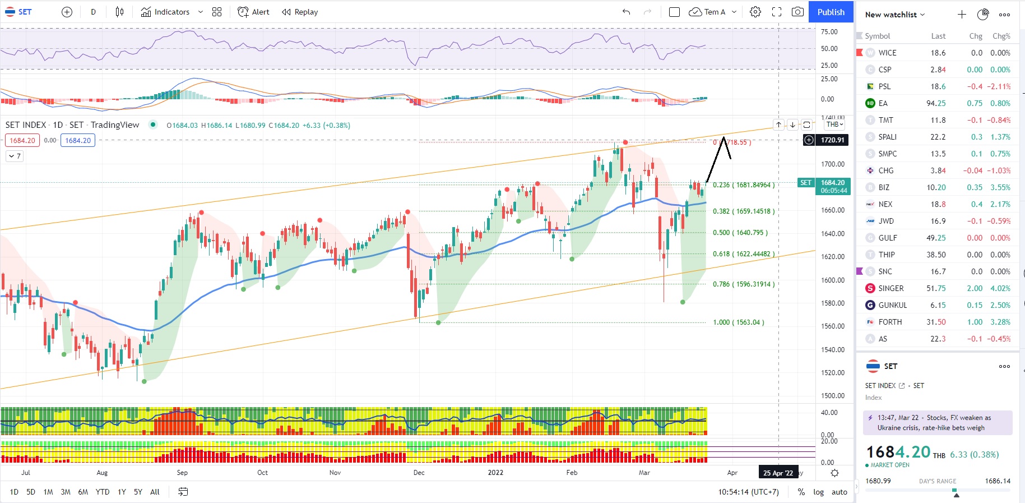Redo the chart action

click(x=647, y=12)
